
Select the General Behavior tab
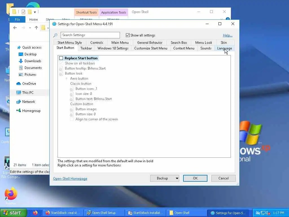coord(150,43)
